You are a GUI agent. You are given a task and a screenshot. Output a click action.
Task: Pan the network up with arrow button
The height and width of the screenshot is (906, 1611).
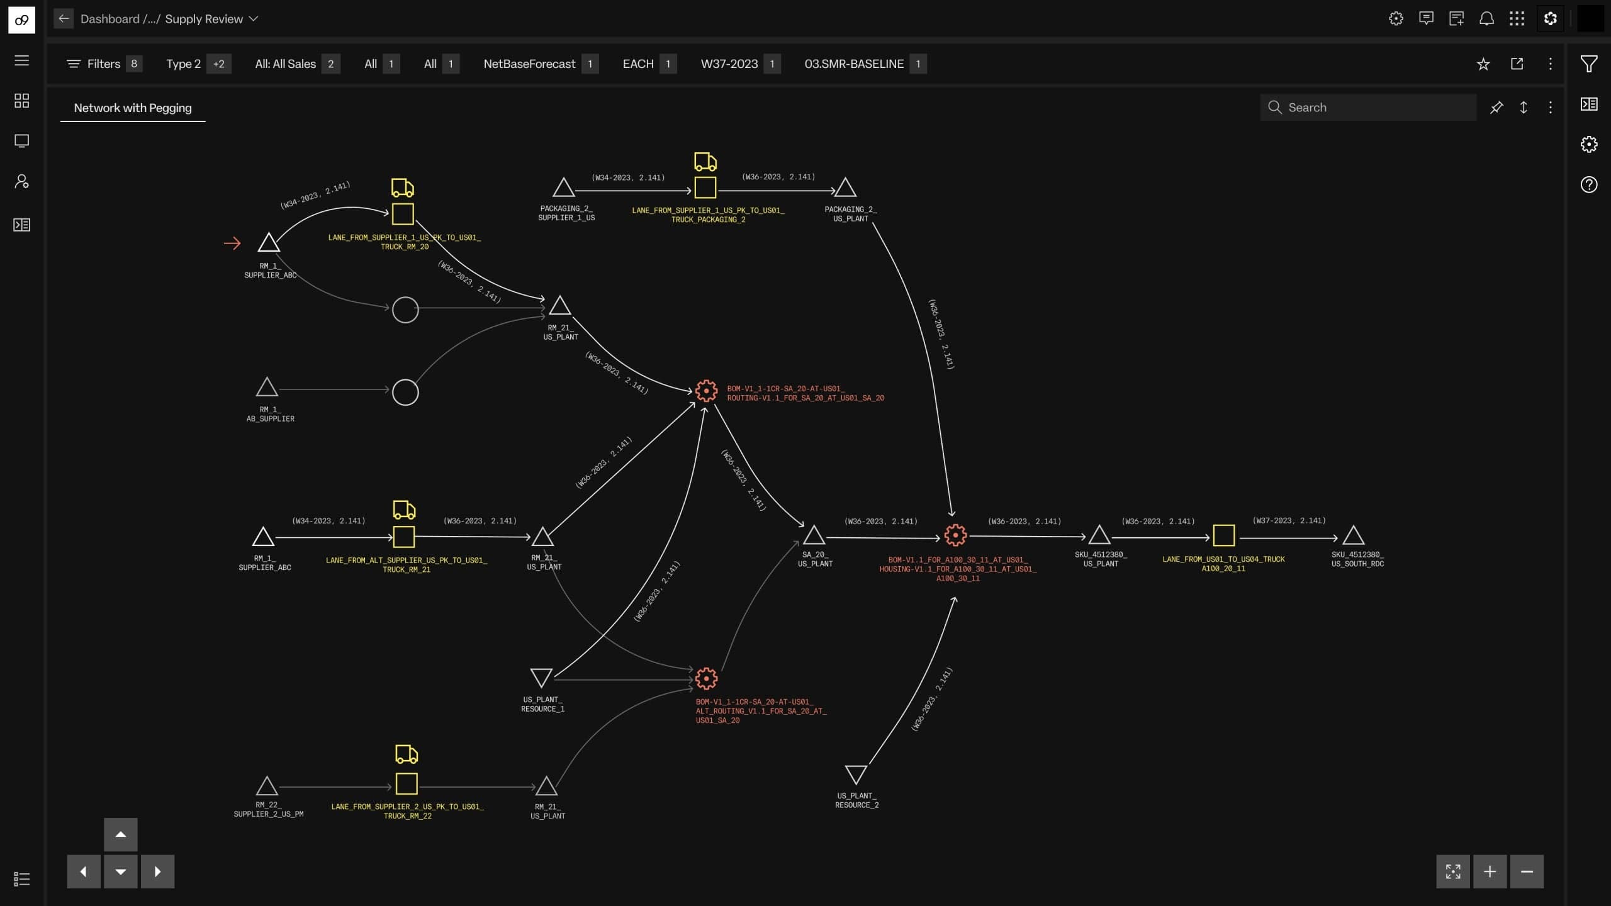point(121,834)
